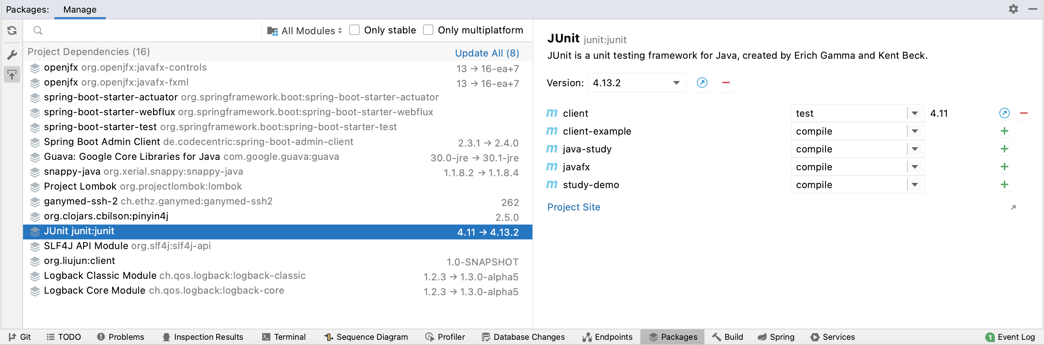Select the JUnit junit:junit row

click(278, 232)
